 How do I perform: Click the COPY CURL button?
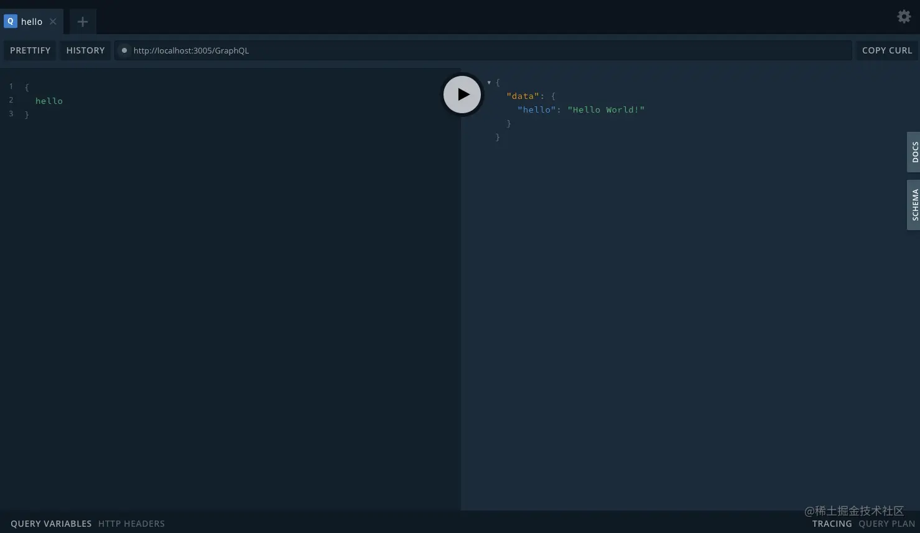tap(887, 50)
